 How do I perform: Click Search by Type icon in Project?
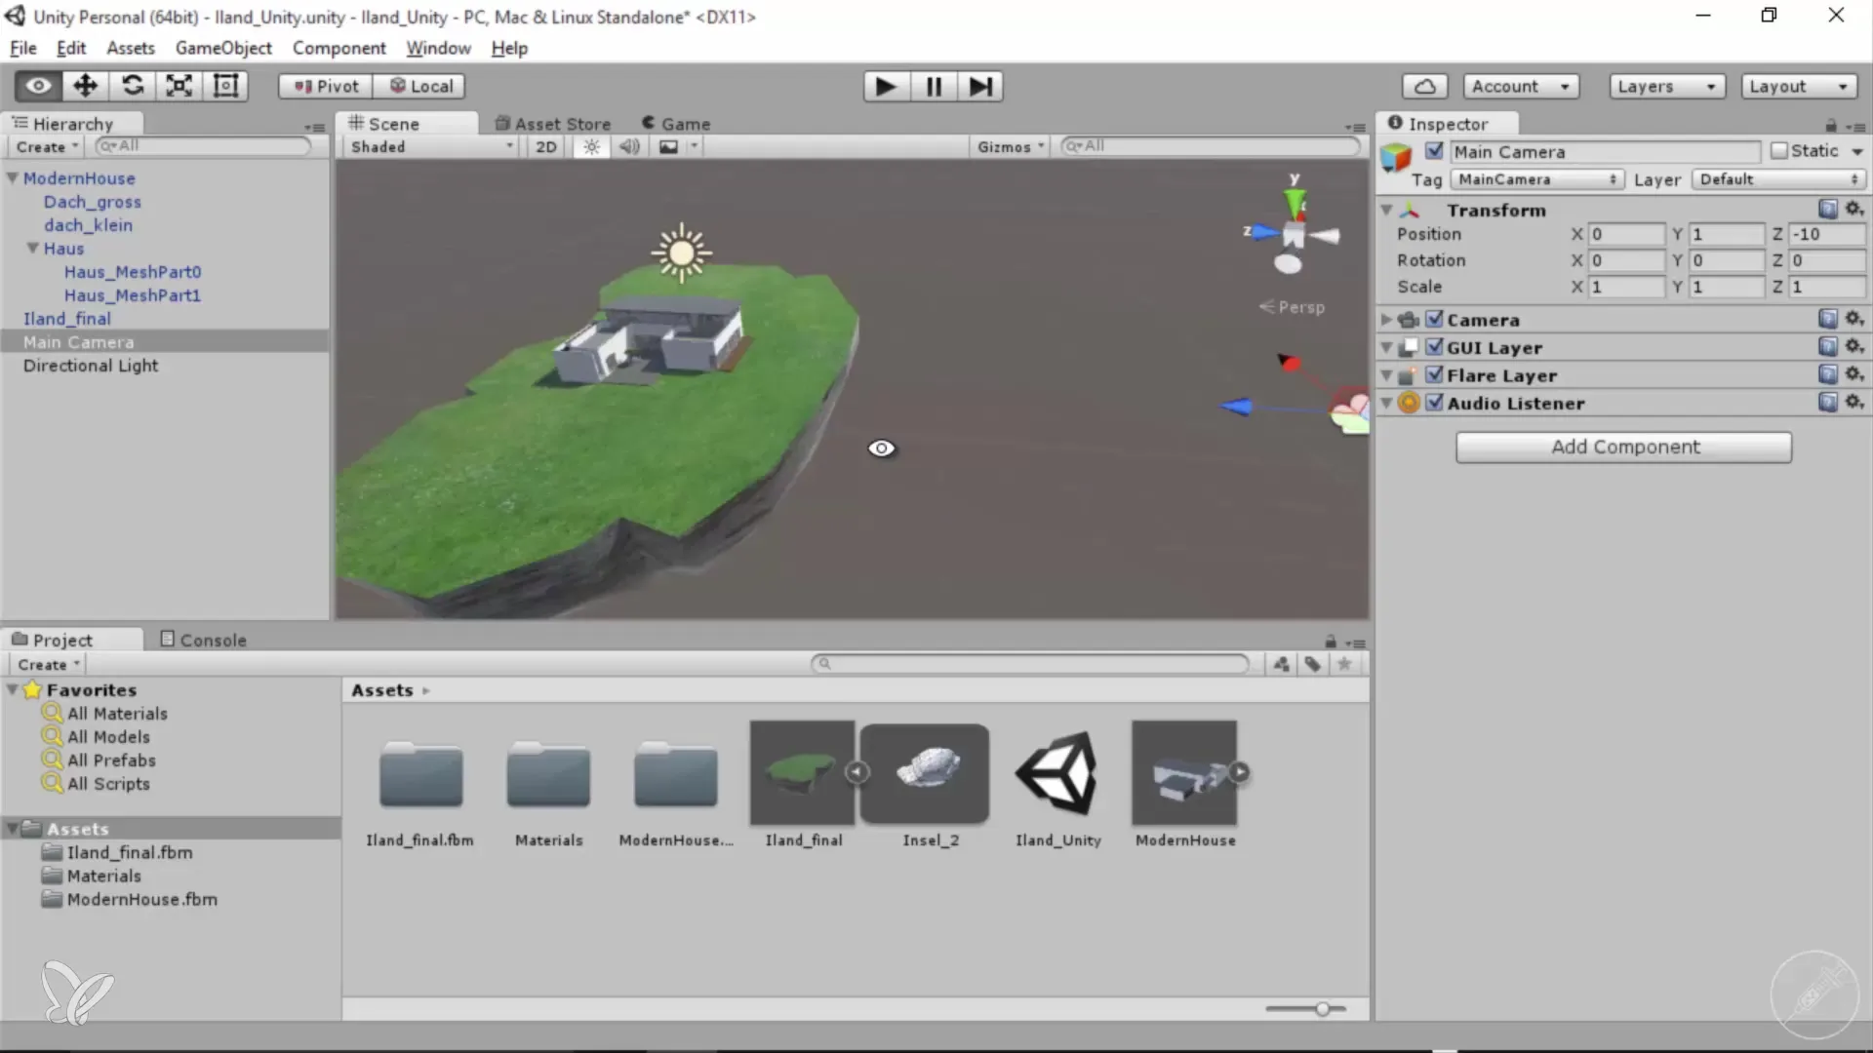pos(1281,664)
